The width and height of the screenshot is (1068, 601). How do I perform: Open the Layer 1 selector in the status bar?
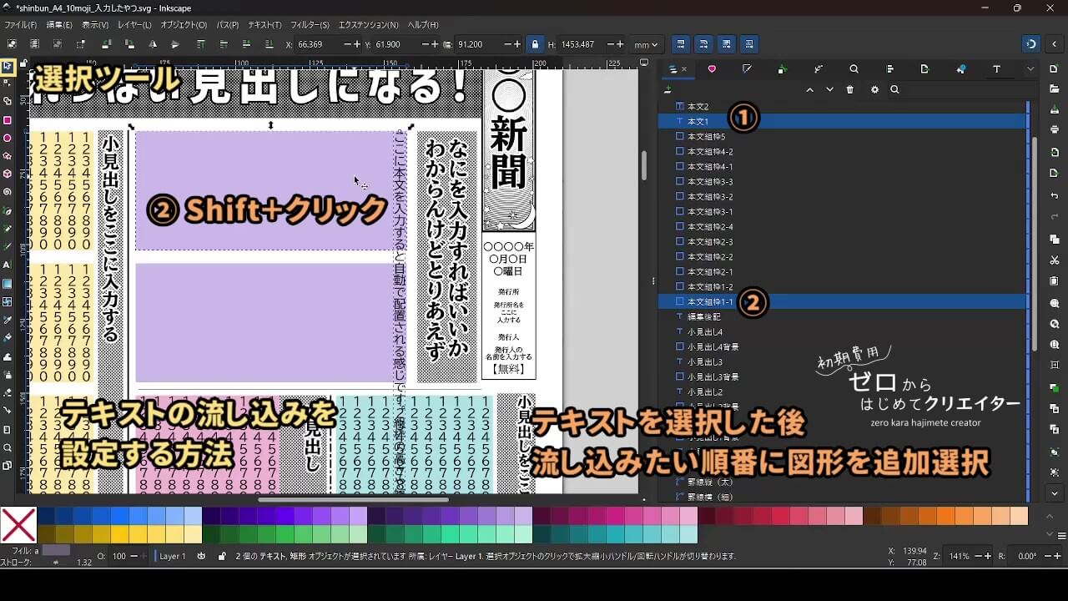(x=173, y=556)
